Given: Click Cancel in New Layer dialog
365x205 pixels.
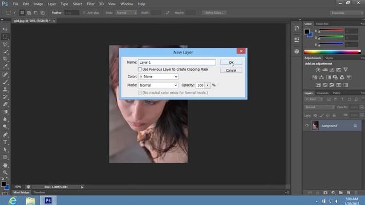Looking at the screenshot, I should click(231, 71).
